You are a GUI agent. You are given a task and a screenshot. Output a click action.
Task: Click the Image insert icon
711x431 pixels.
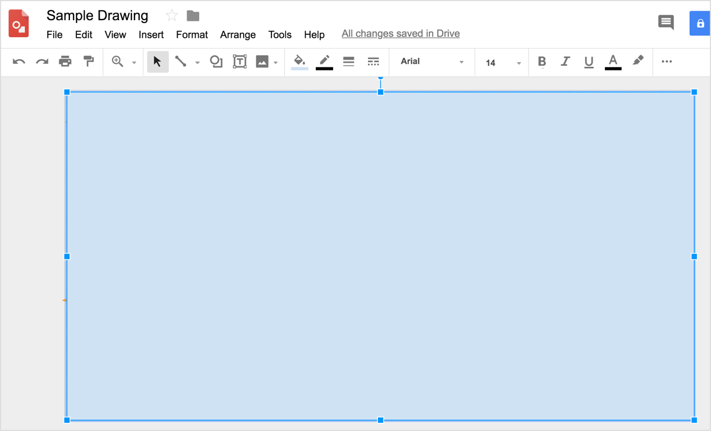tap(262, 62)
